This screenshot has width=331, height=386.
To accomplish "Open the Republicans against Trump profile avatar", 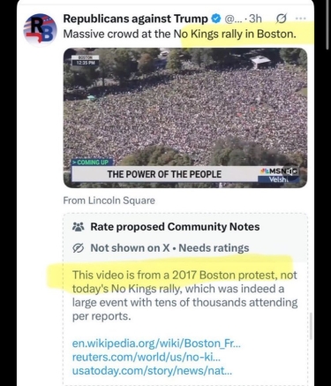I will pos(41,30).
